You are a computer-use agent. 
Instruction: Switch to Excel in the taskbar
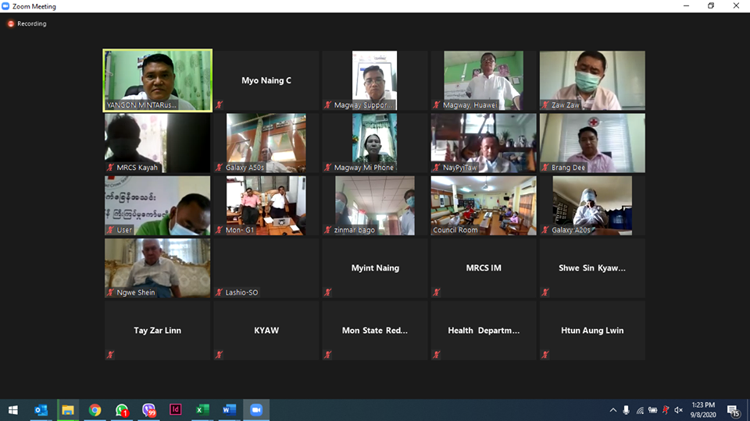click(202, 410)
